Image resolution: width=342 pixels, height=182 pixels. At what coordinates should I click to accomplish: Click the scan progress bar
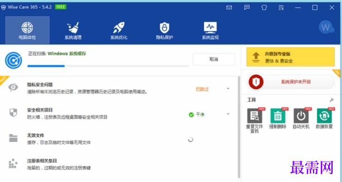[x=108, y=66]
